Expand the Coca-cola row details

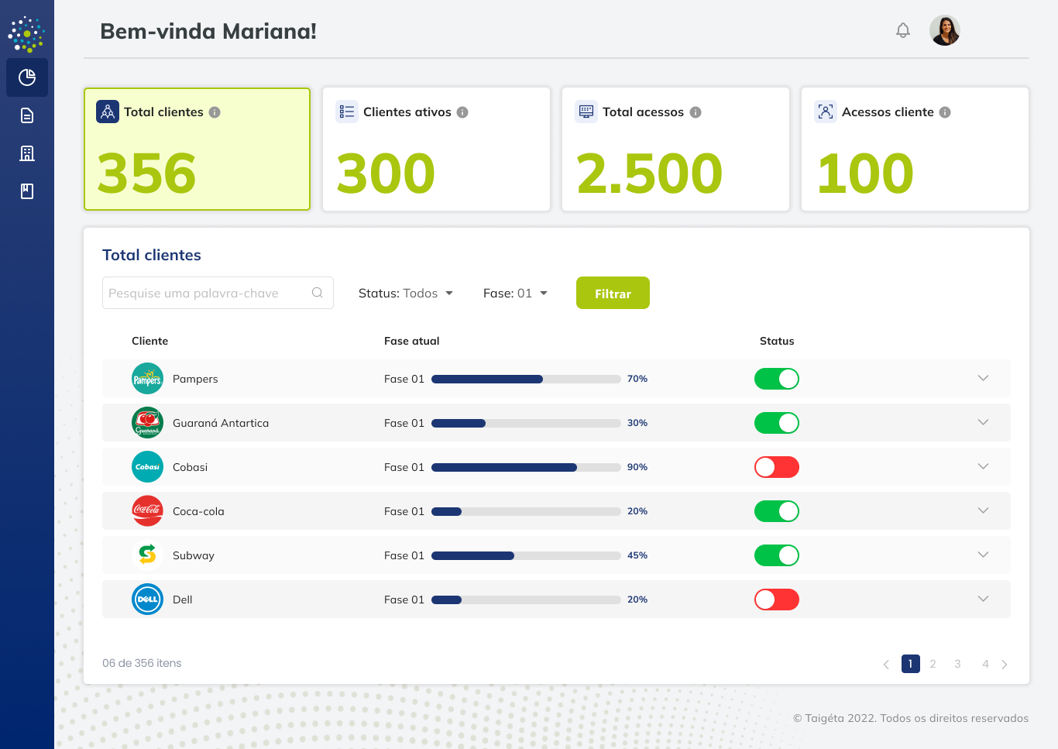(x=983, y=511)
